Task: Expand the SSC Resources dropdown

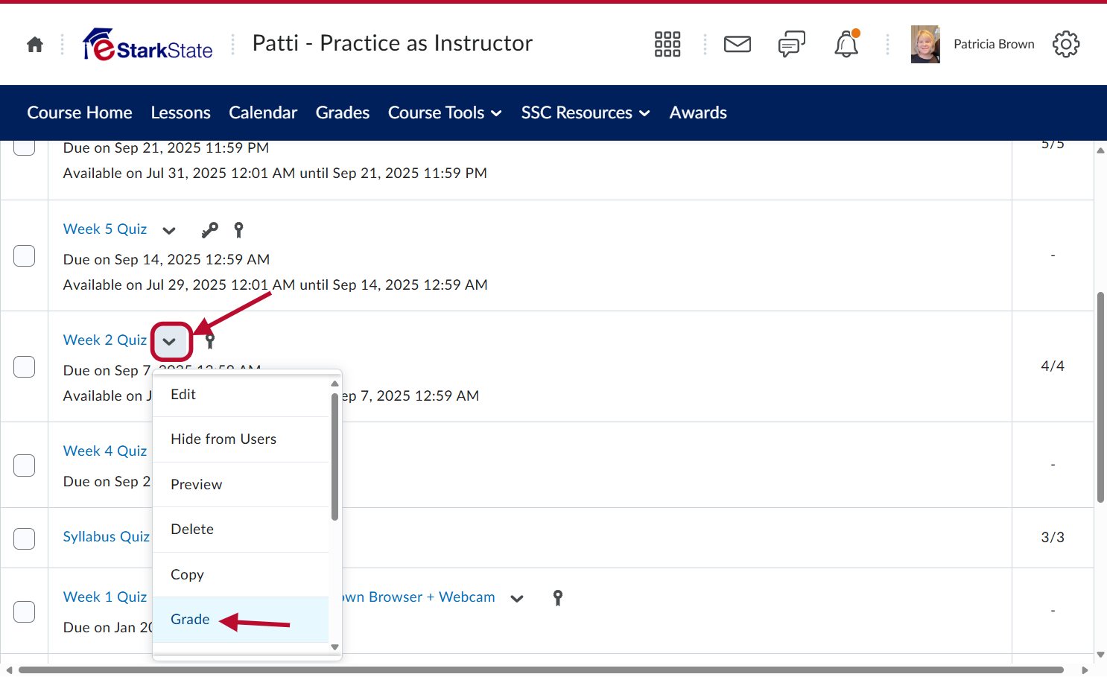Action: pos(586,112)
